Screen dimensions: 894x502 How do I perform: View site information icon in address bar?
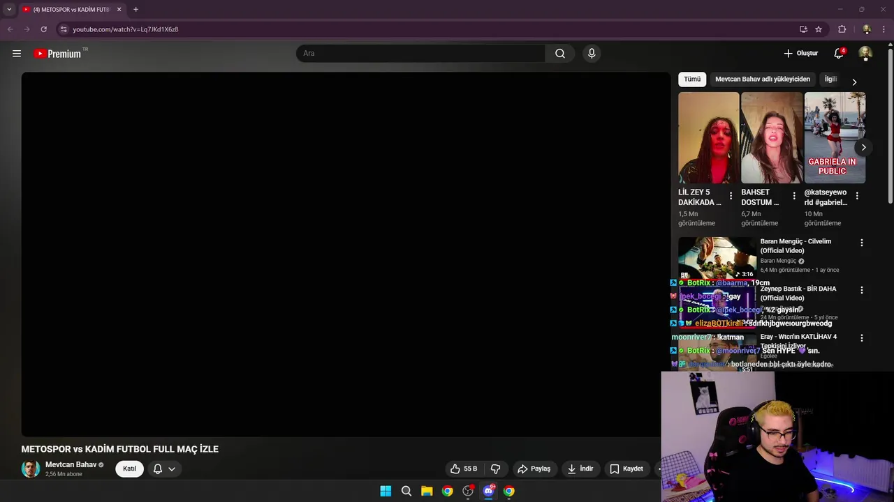64,29
